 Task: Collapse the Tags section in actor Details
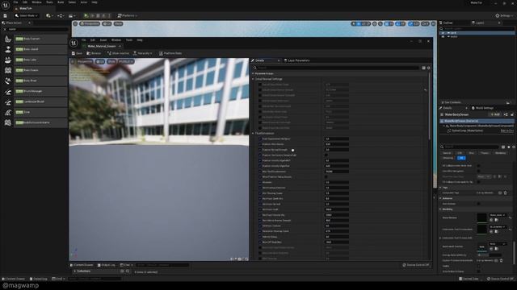coord(440,188)
